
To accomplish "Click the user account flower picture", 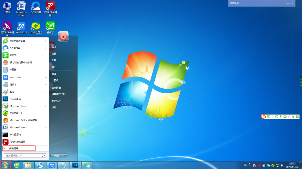I will point(63,37).
